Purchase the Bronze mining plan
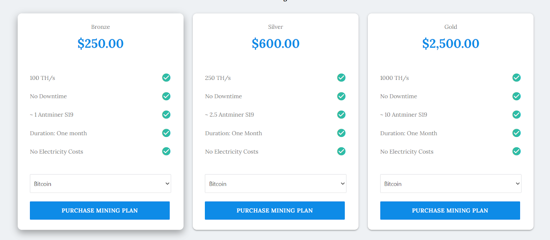The image size is (550, 240). [100, 211]
